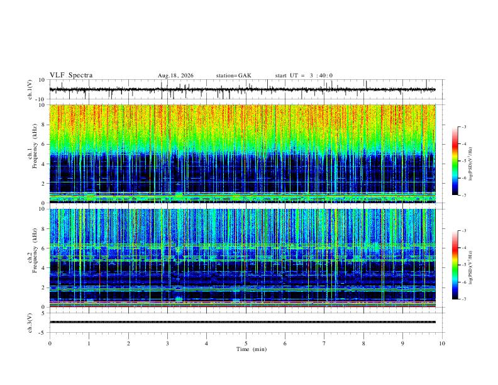Click the ch.1 voltage waveform trace
The image size is (498, 385).
242,89
